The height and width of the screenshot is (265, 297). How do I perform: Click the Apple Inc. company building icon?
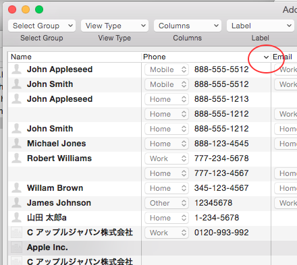[16, 247]
